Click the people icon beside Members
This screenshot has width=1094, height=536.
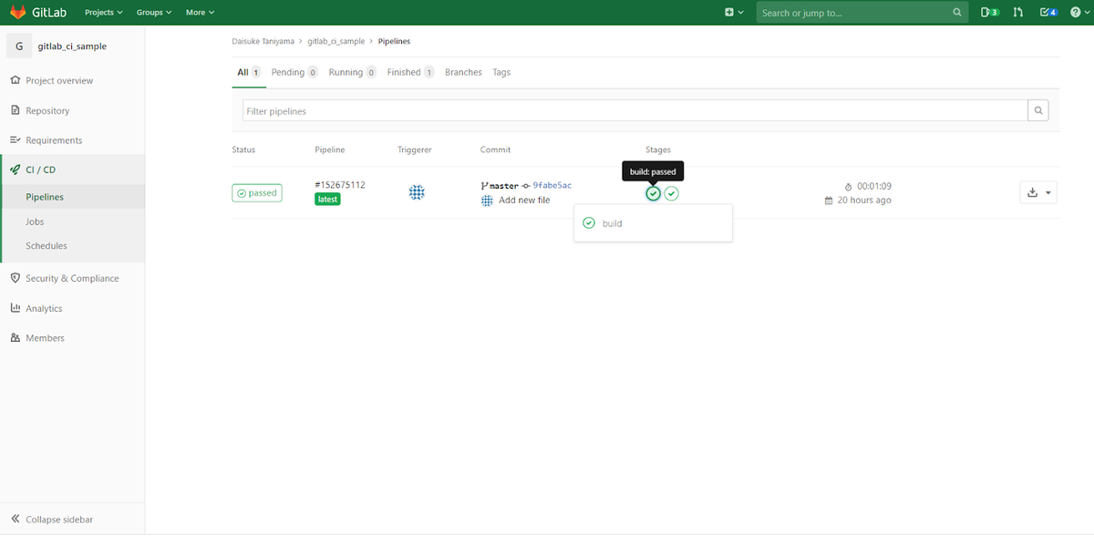tap(15, 337)
